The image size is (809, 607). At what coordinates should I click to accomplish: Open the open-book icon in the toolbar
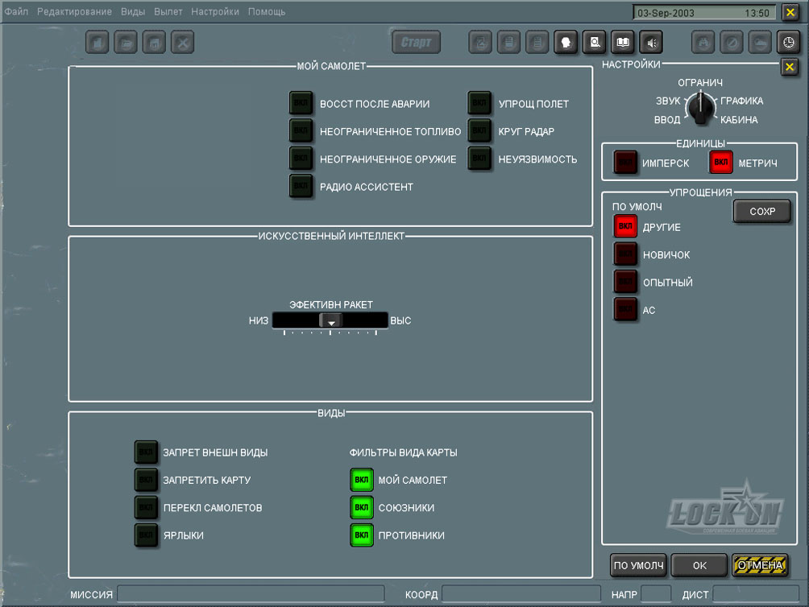point(622,43)
